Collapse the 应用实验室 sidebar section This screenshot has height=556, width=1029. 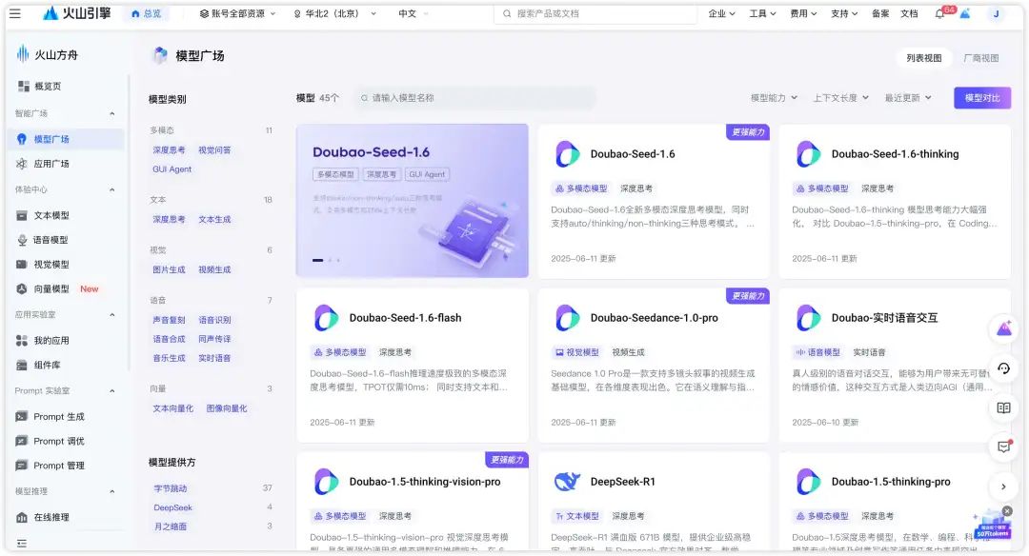click(x=112, y=315)
